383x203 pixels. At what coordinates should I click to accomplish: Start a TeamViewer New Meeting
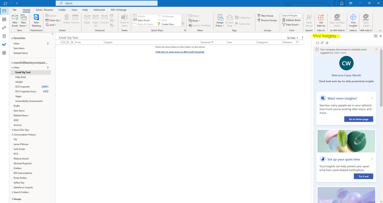click(x=36, y=21)
